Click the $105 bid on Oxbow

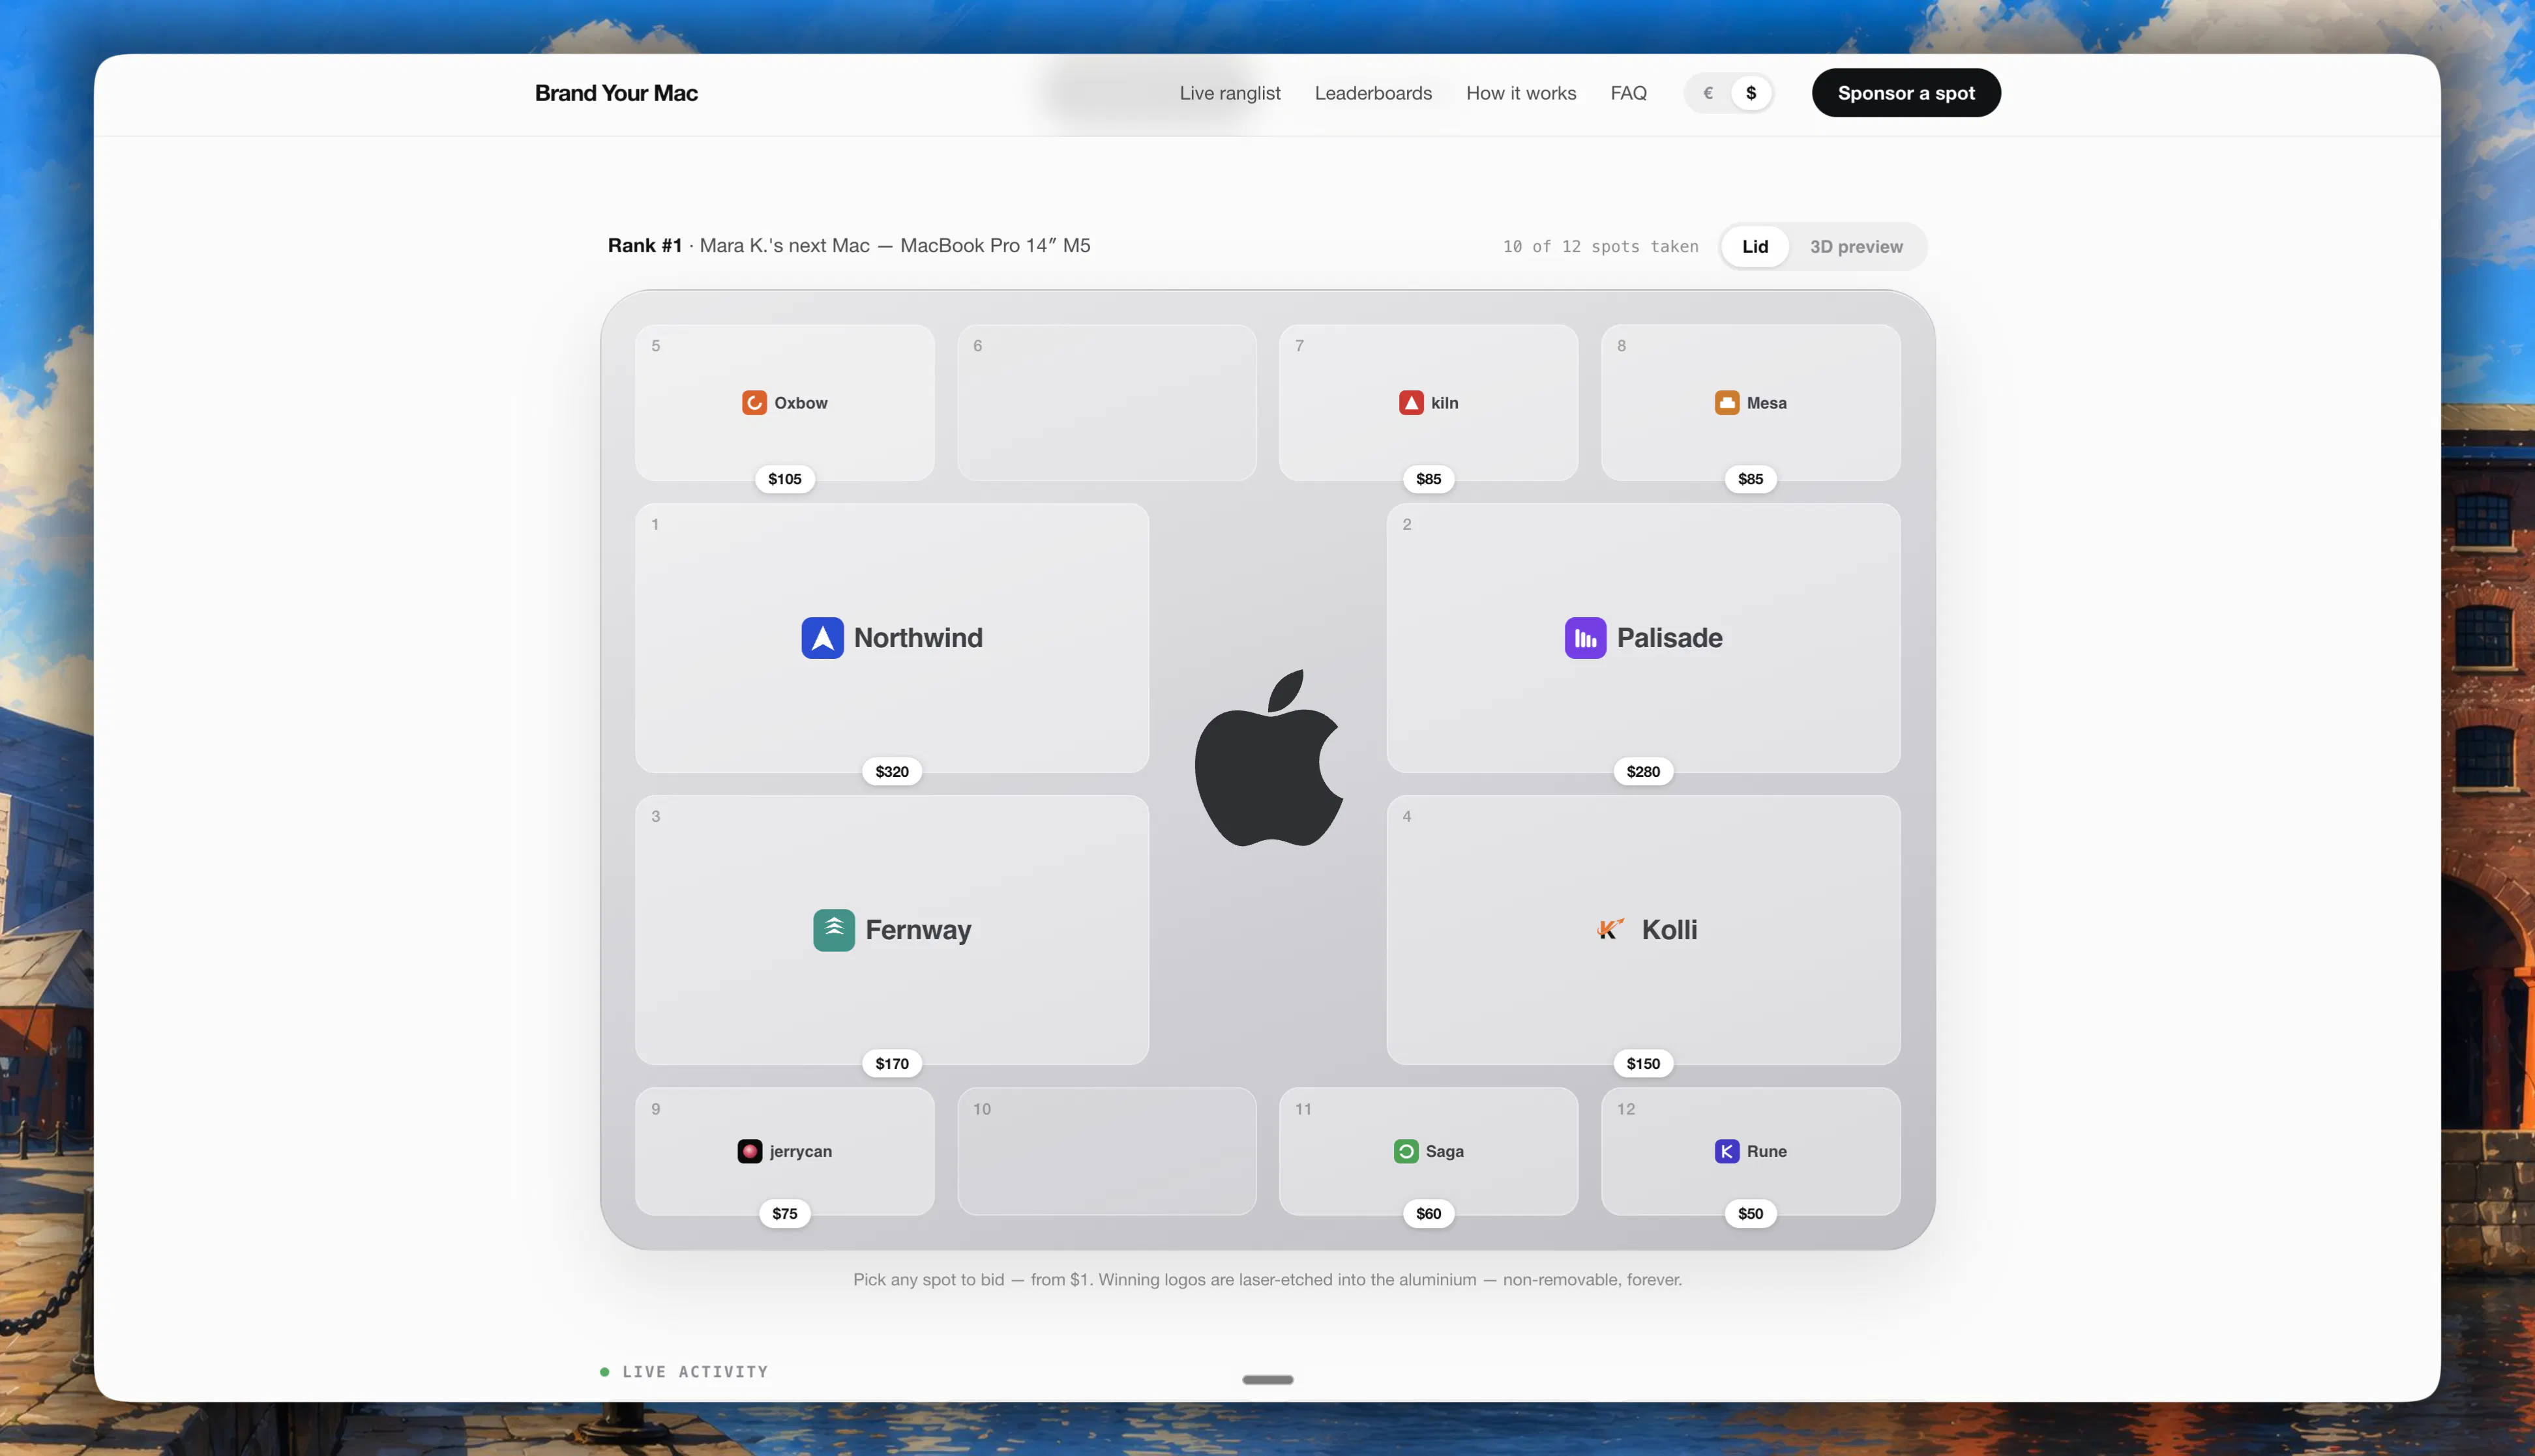click(x=784, y=479)
